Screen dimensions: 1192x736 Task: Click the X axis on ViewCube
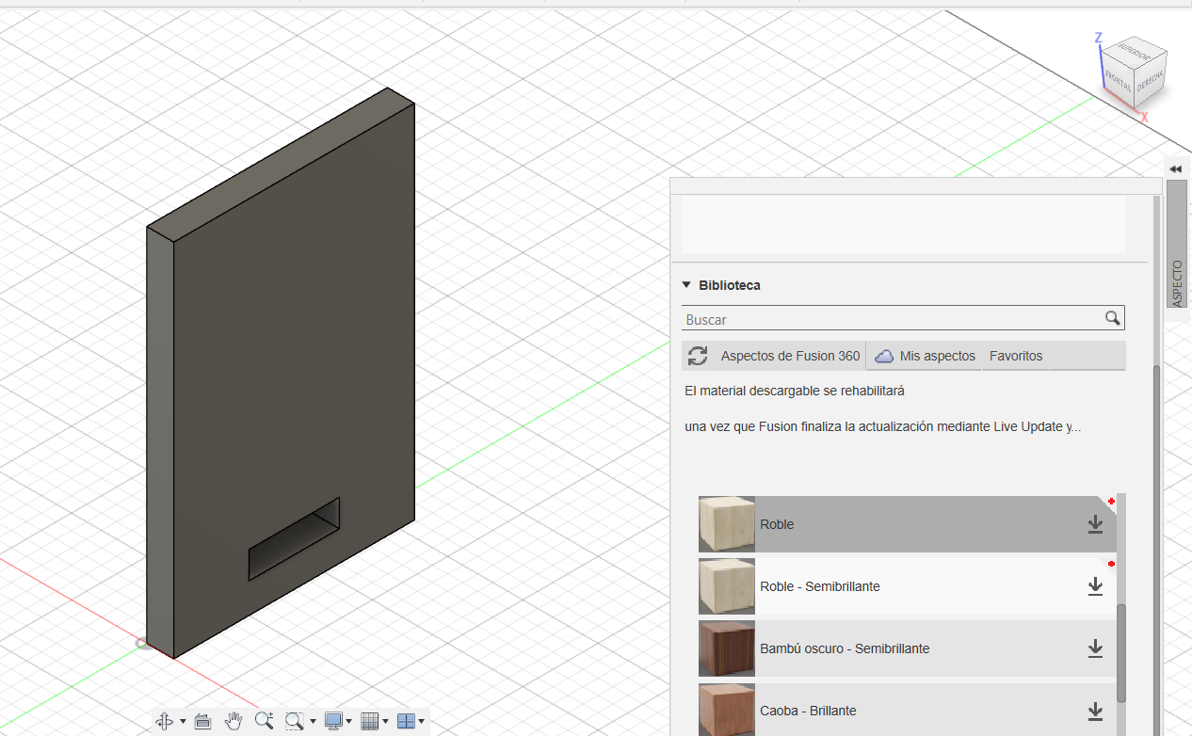tap(1144, 118)
